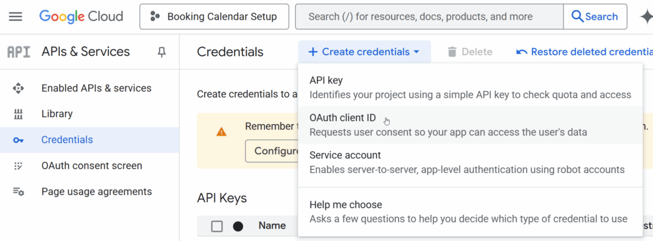Click the project selector dots icon
Screen dimensions: 653x241
pyautogui.click(x=155, y=17)
